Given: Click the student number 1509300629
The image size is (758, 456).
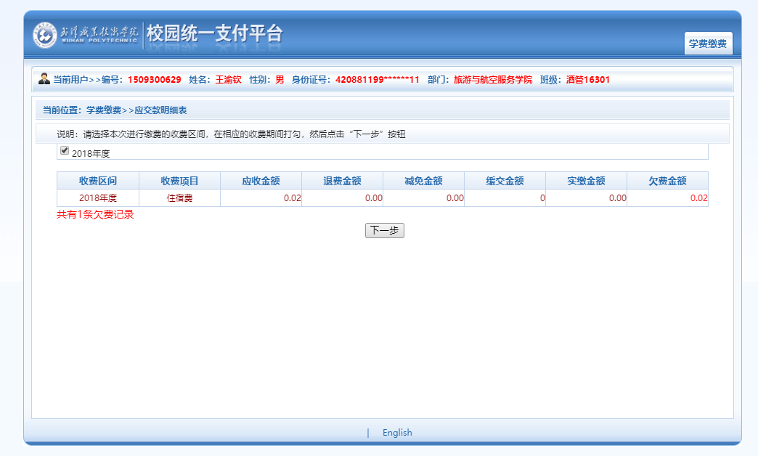Looking at the screenshot, I should click(154, 80).
